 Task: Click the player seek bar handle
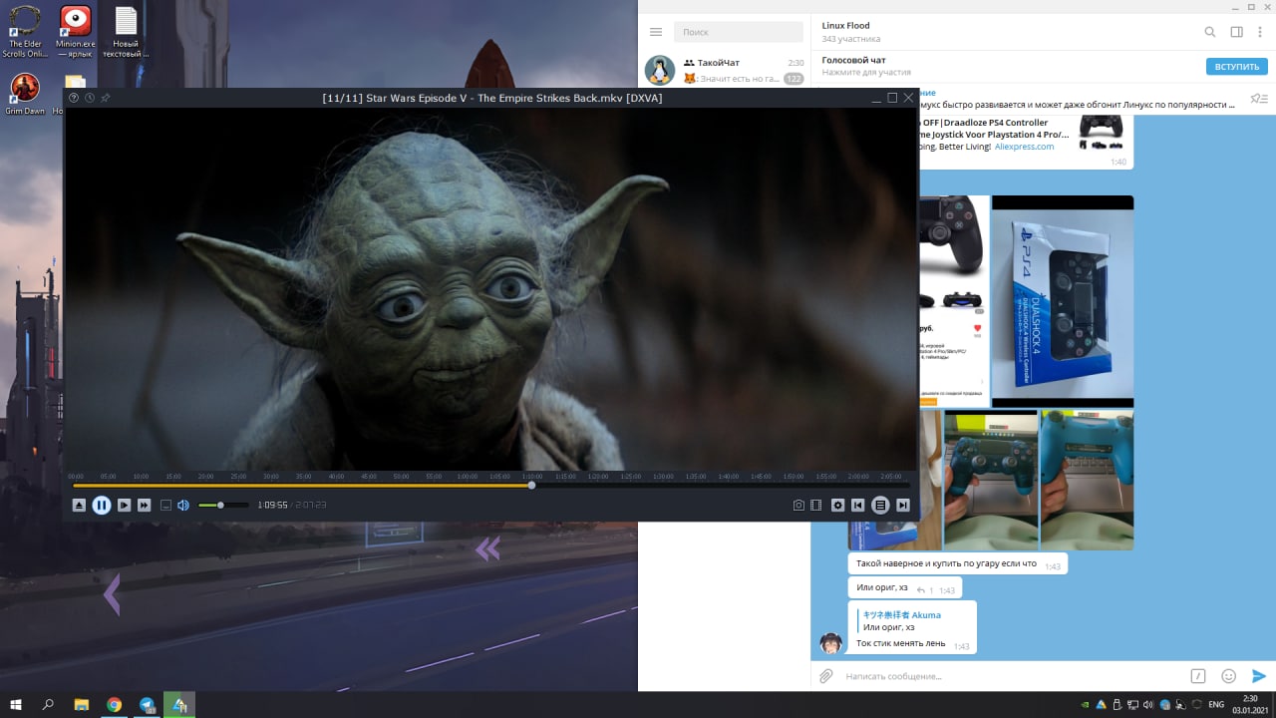pyautogui.click(x=531, y=486)
